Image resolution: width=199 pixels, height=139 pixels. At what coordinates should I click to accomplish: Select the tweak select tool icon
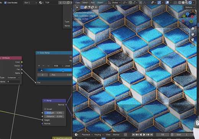click(x=77, y=7)
